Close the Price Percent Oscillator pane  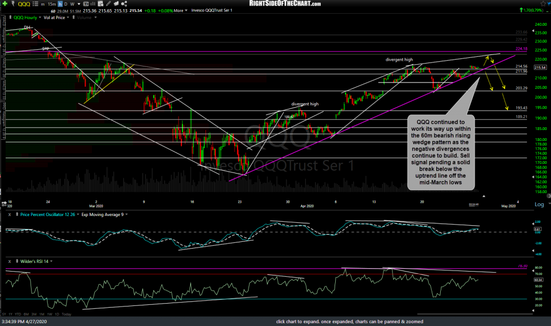[10, 214]
